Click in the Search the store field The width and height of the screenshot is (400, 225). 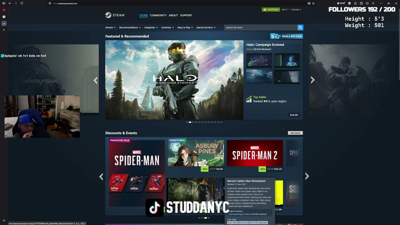(261, 27)
